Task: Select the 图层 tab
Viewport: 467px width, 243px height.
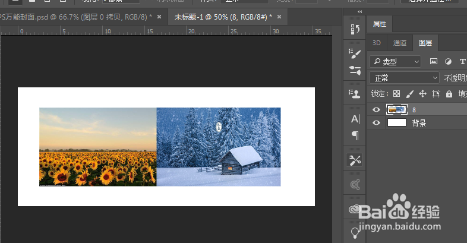Action: point(425,43)
